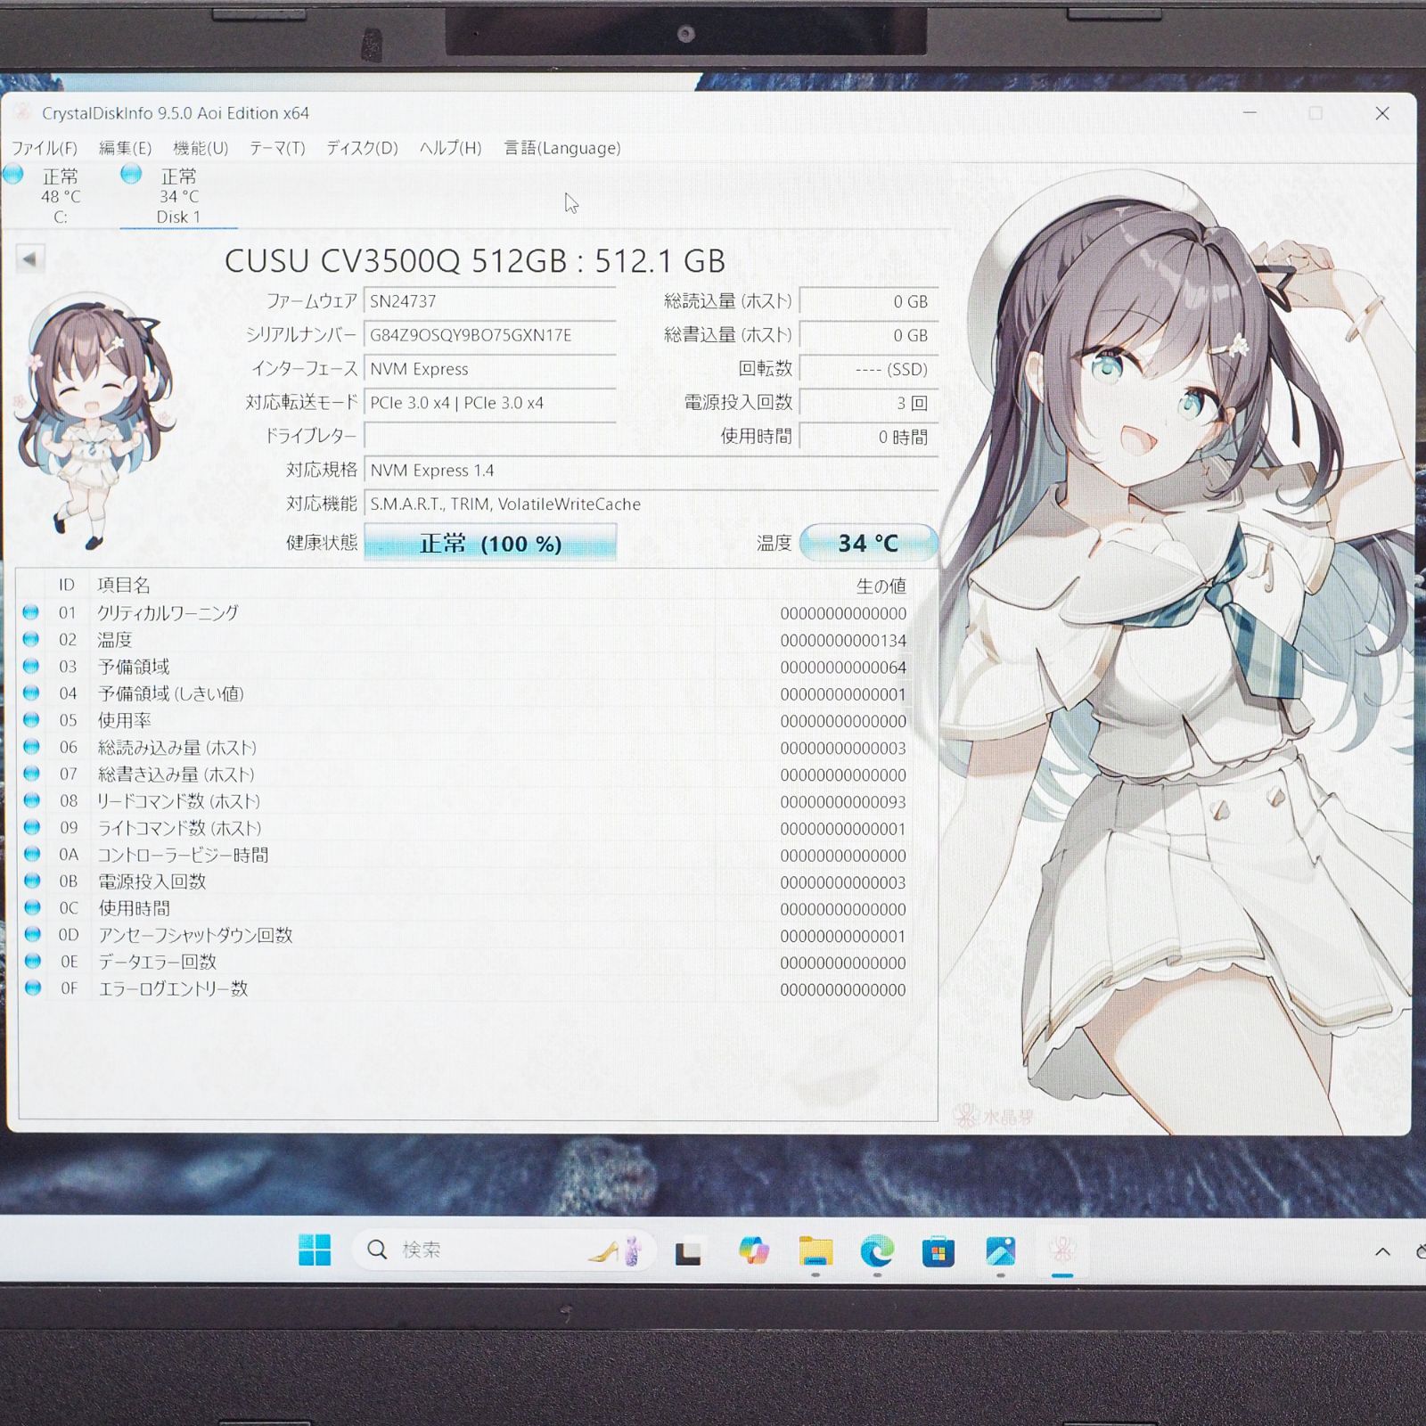Open the ファイル(F) menu

tap(44, 148)
